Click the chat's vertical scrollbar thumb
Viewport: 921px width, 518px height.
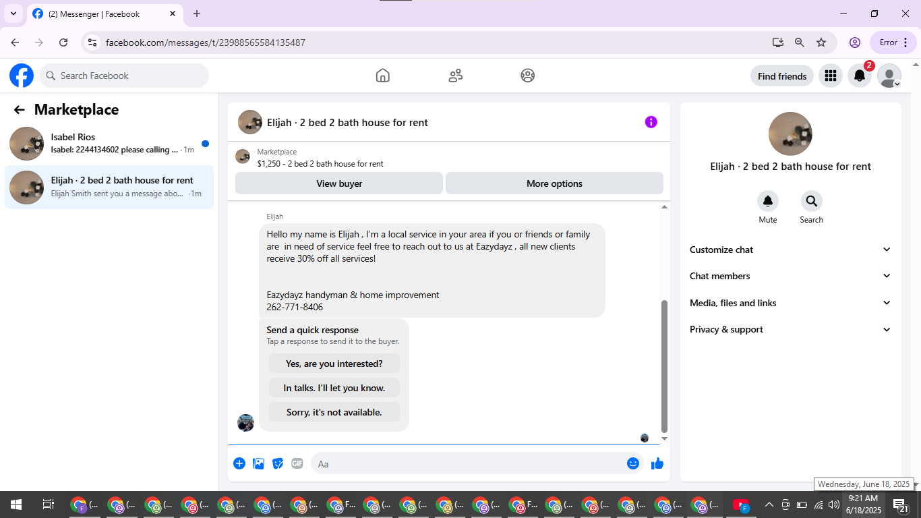tap(664, 366)
